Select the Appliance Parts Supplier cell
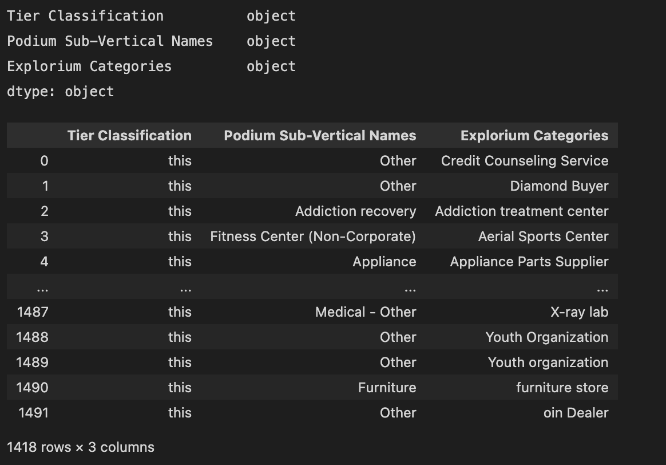 (x=529, y=262)
